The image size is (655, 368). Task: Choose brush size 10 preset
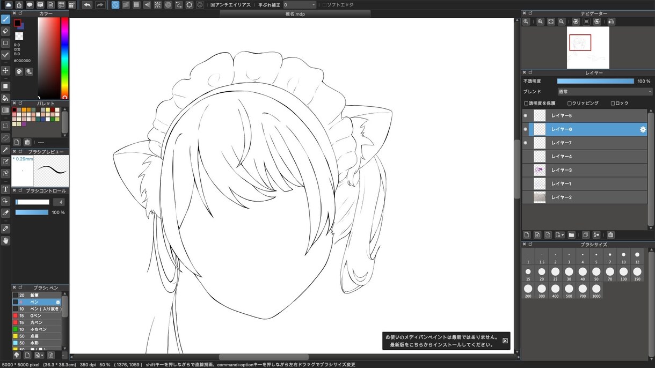623,257
